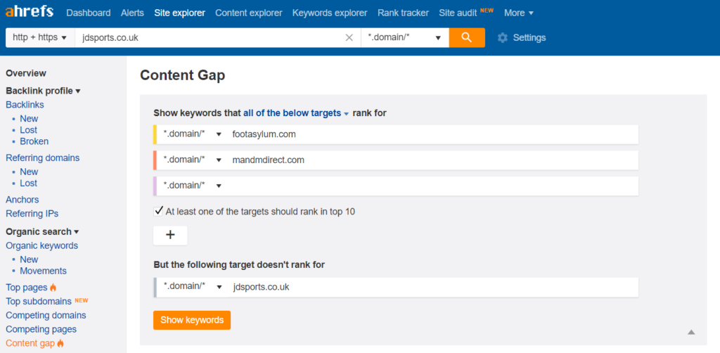The image size is (720, 353).
Task: Click the jdsports.co.uk excluded target field
Action: (x=432, y=287)
